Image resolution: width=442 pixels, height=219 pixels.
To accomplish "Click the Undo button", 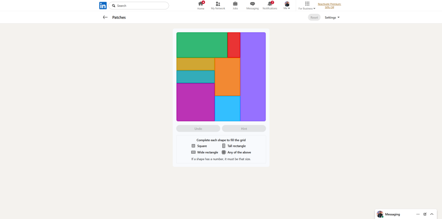I will click(x=198, y=129).
